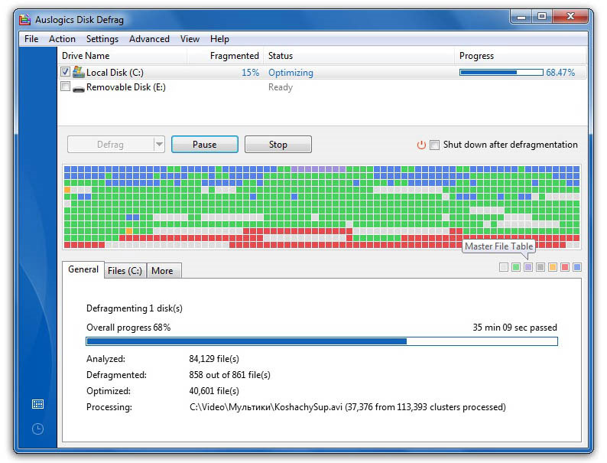
Task: Switch to the Files (C:) tab
Action: click(125, 270)
